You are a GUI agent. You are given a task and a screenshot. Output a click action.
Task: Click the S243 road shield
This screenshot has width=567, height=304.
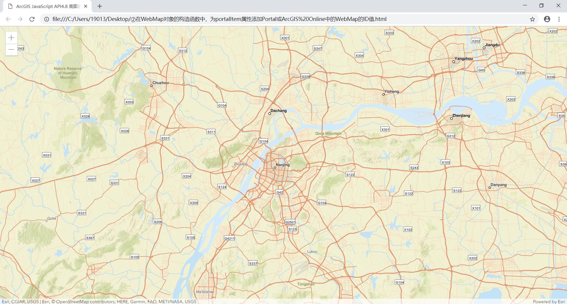(414, 168)
